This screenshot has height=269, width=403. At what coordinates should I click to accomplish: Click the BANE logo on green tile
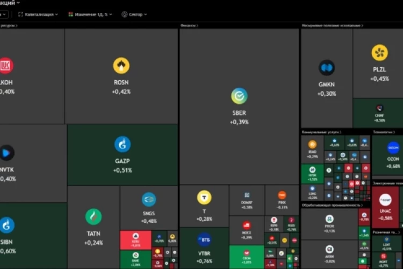point(135,256)
